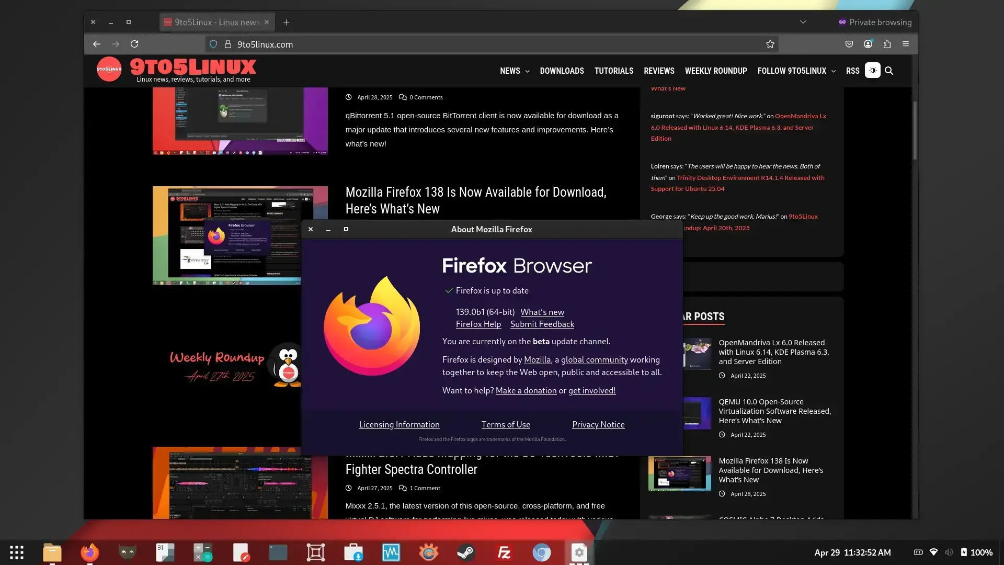Open the global community link

[595, 360]
